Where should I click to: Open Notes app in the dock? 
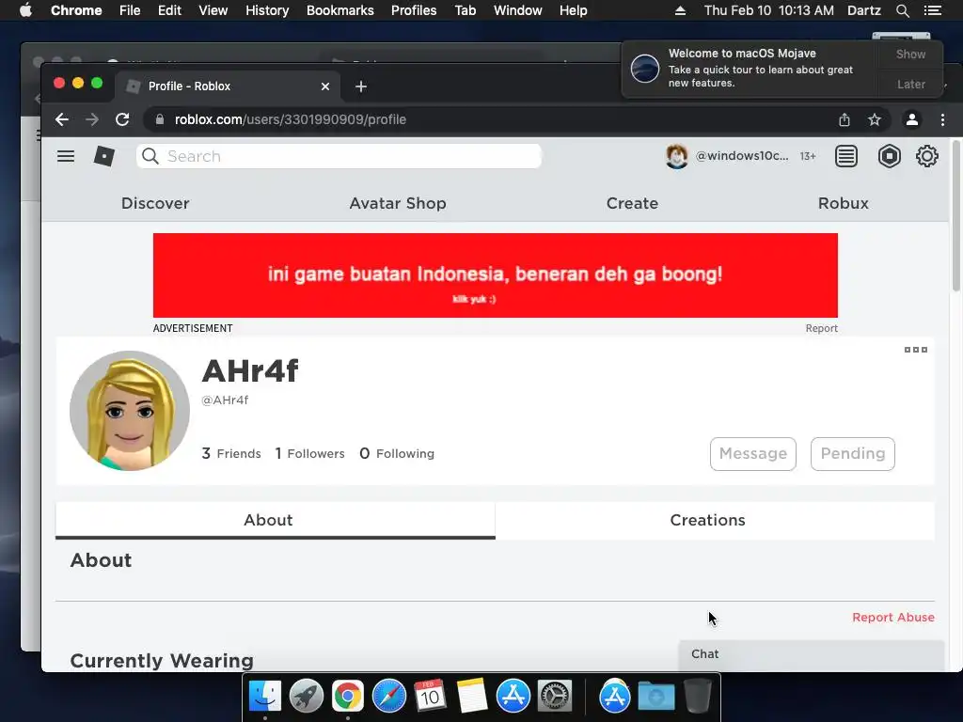pos(472,697)
